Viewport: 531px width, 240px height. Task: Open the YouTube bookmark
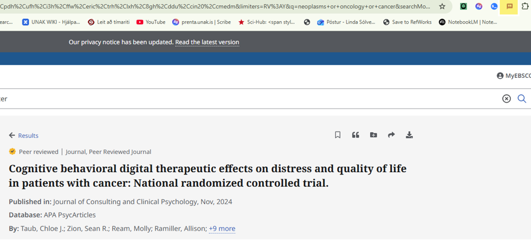(x=151, y=22)
